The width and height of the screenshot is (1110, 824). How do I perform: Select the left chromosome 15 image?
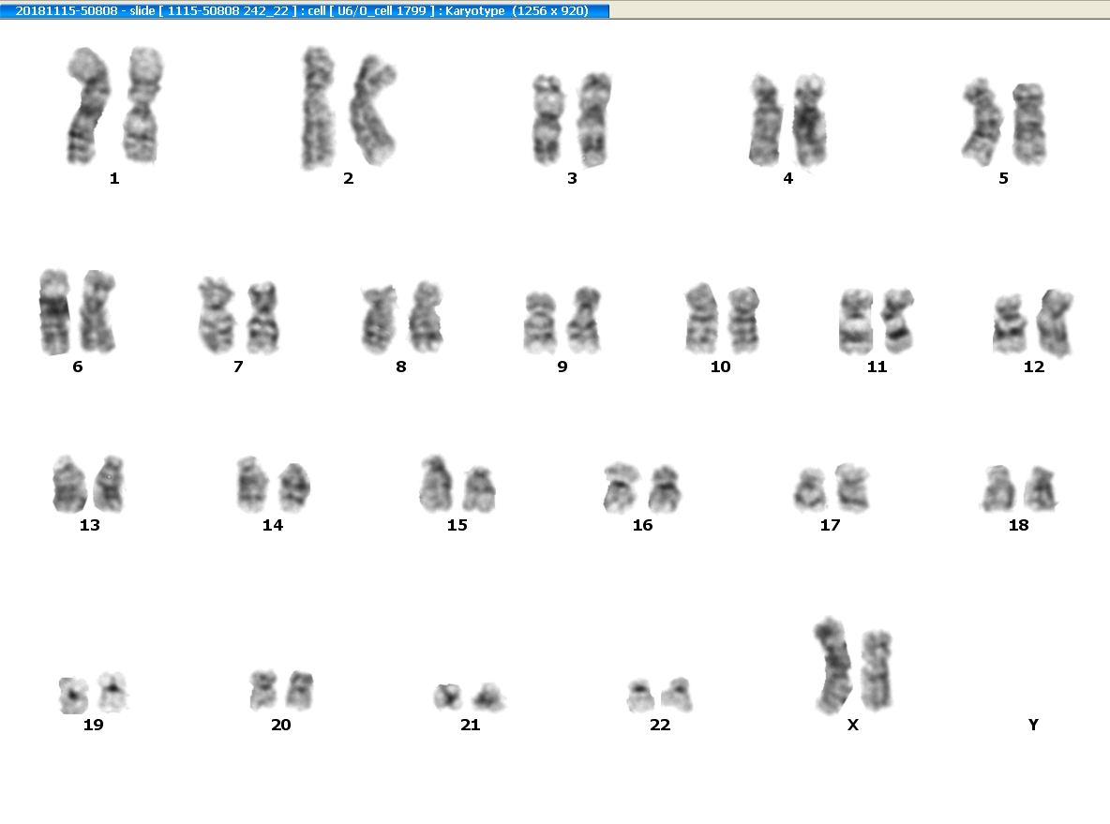tap(435, 484)
